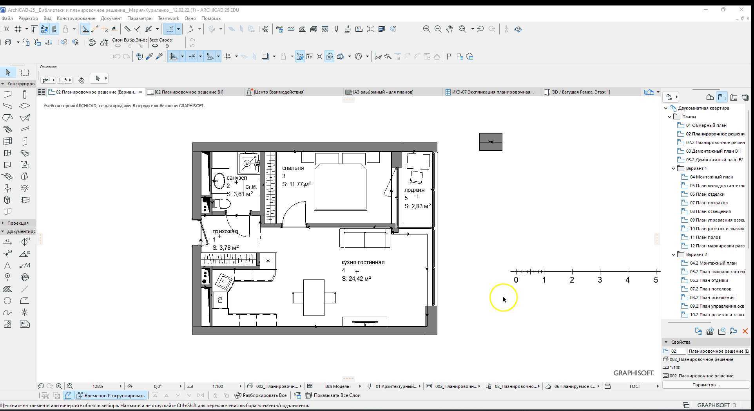Collapse the Вариант 1 folder
The width and height of the screenshot is (754, 411).
click(674, 168)
